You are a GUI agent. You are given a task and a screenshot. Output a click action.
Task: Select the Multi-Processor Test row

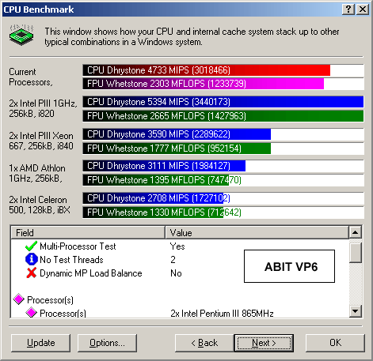(180, 246)
